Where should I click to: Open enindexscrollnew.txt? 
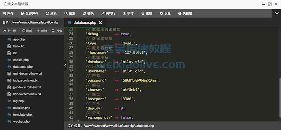coord(27,74)
